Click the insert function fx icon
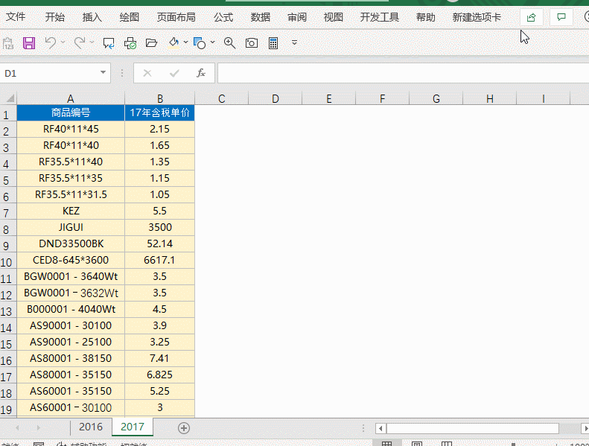Screen dimensions: 589x446 (x=201, y=73)
